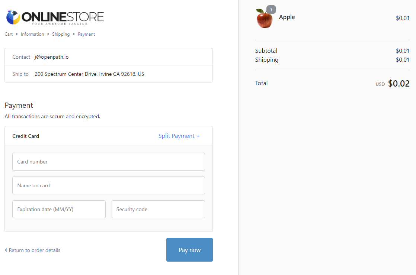The image size is (416, 275).
Task: Open Split Payment option
Action: click(x=179, y=136)
